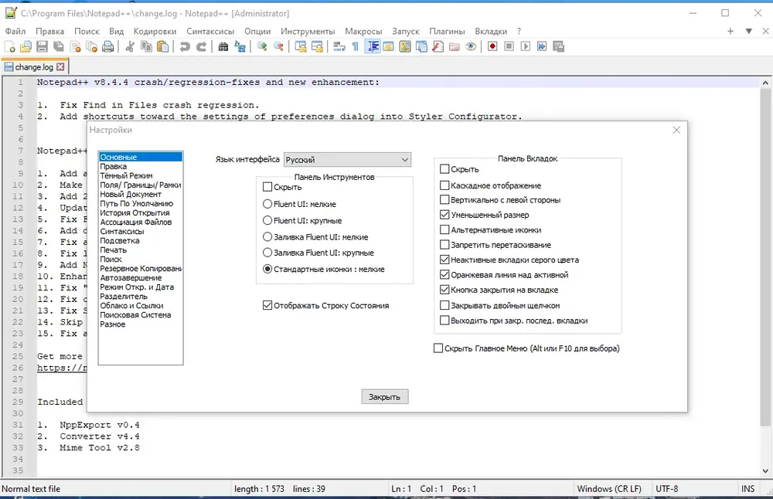Uncheck Отображать Строку Состояния
The width and height of the screenshot is (773, 499).
267,305
